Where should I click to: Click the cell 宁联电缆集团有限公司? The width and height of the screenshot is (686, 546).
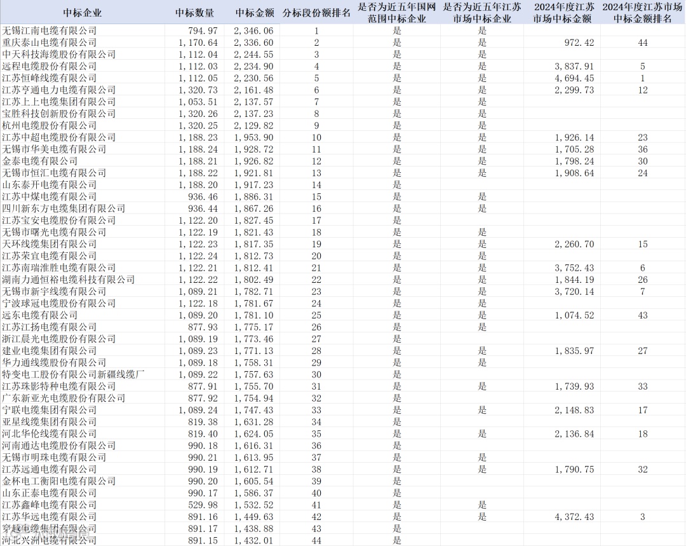tap(50, 410)
